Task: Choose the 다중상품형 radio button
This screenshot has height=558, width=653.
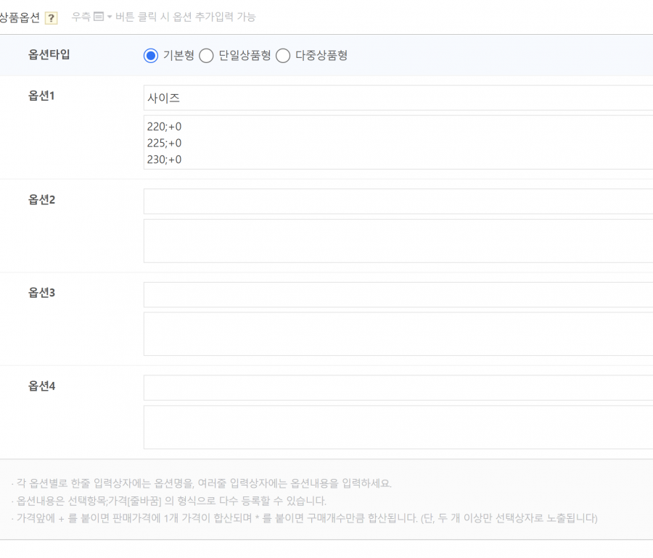Action: [283, 56]
